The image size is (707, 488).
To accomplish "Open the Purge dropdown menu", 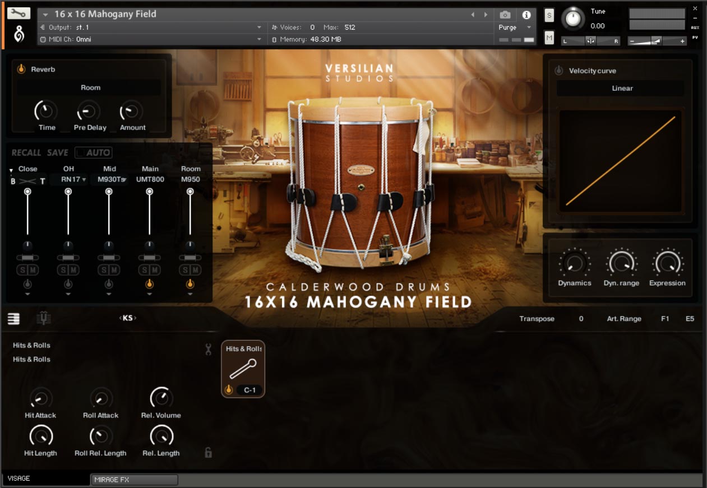I will click(515, 27).
